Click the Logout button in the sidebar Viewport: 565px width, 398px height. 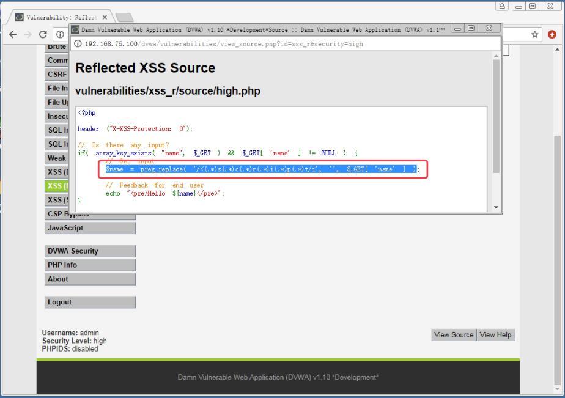pyautogui.click(x=59, y=301)
